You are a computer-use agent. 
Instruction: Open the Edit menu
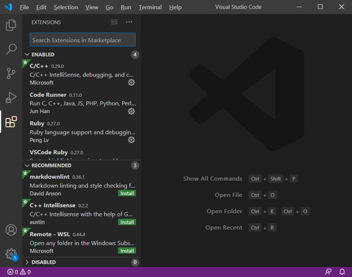41,7
